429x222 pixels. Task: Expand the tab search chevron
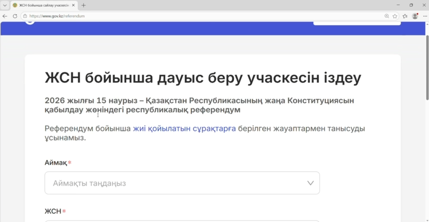click(5, 6)
